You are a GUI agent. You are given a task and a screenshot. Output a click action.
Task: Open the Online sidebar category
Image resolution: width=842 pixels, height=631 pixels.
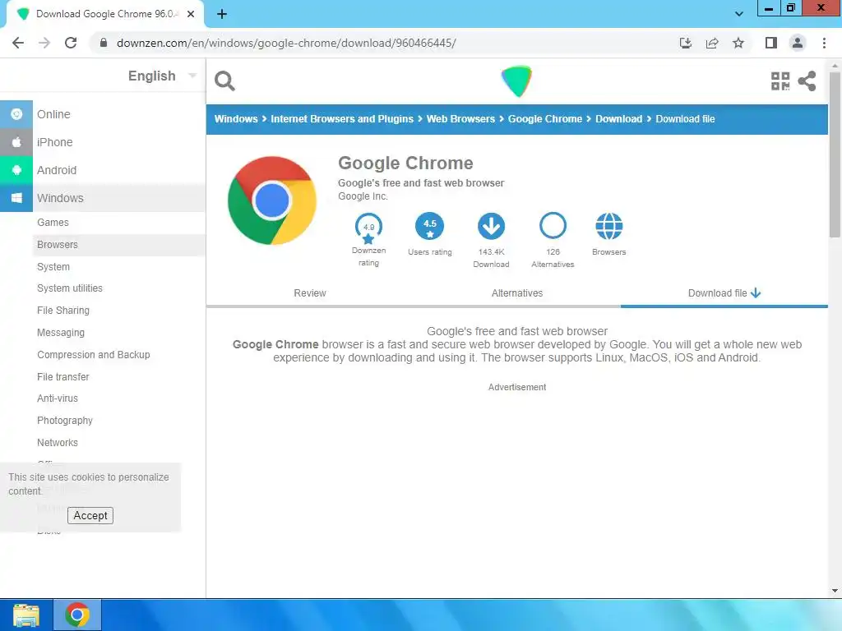coord(53,114)
